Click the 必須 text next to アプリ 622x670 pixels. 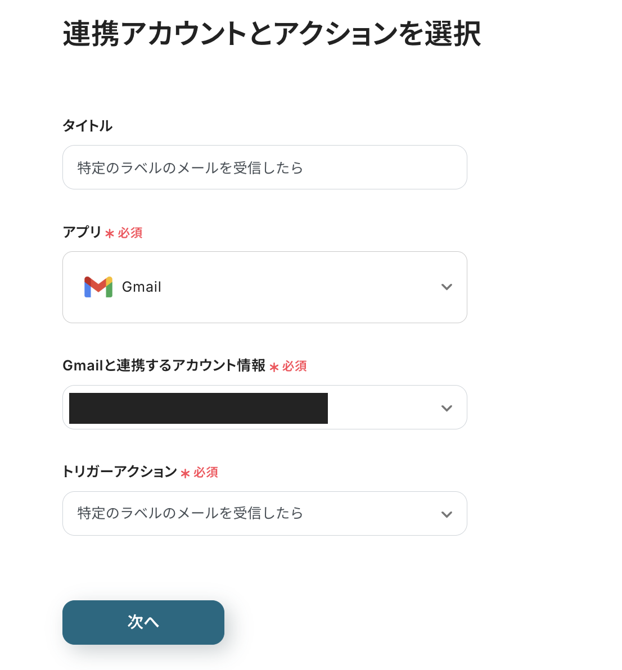pyautogui.click(x=130, y=233)
